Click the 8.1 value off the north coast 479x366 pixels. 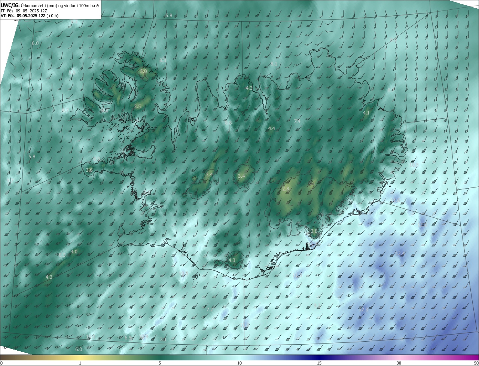pos(274,64)
